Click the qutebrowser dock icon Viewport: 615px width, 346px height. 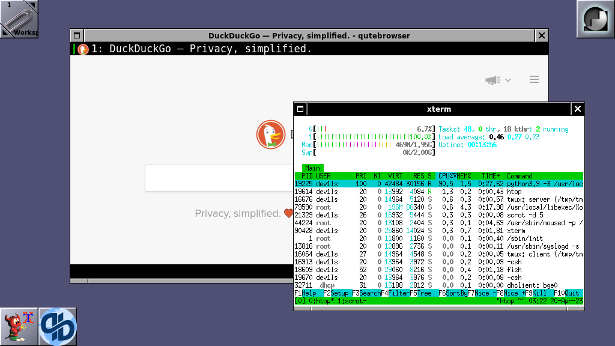tap(58, 327)
